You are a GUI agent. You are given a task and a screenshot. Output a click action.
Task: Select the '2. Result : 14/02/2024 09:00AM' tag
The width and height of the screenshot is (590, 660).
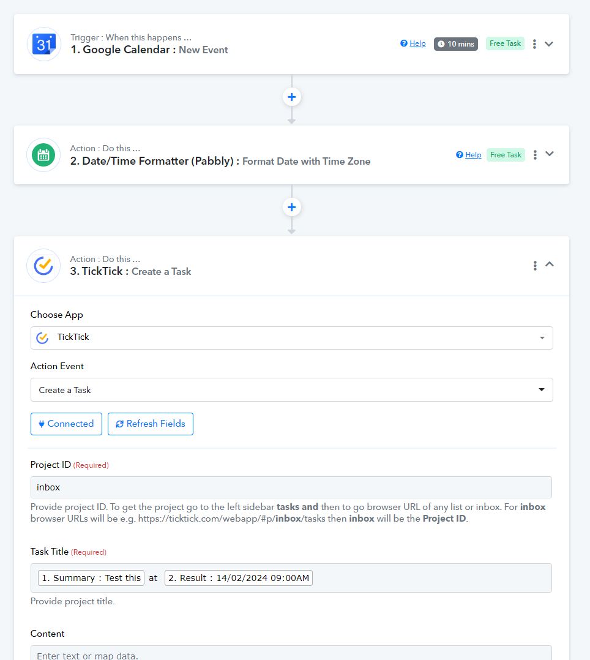pyautogui.click(x=239, y=578)
